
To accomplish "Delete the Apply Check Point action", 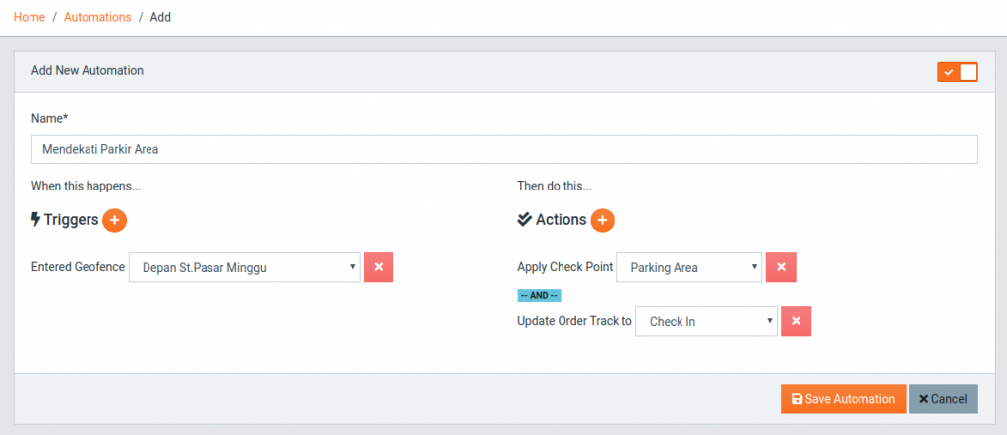I will click(781, 267).
